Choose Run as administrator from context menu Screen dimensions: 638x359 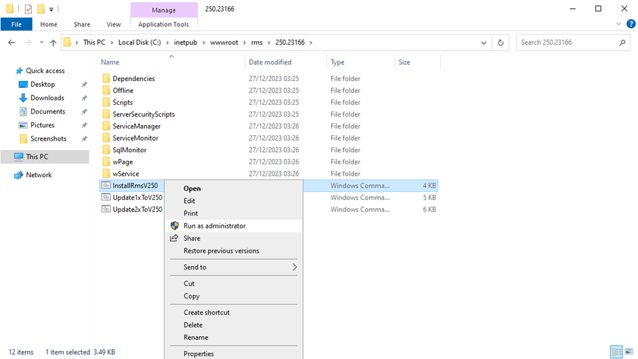[234, 226]
